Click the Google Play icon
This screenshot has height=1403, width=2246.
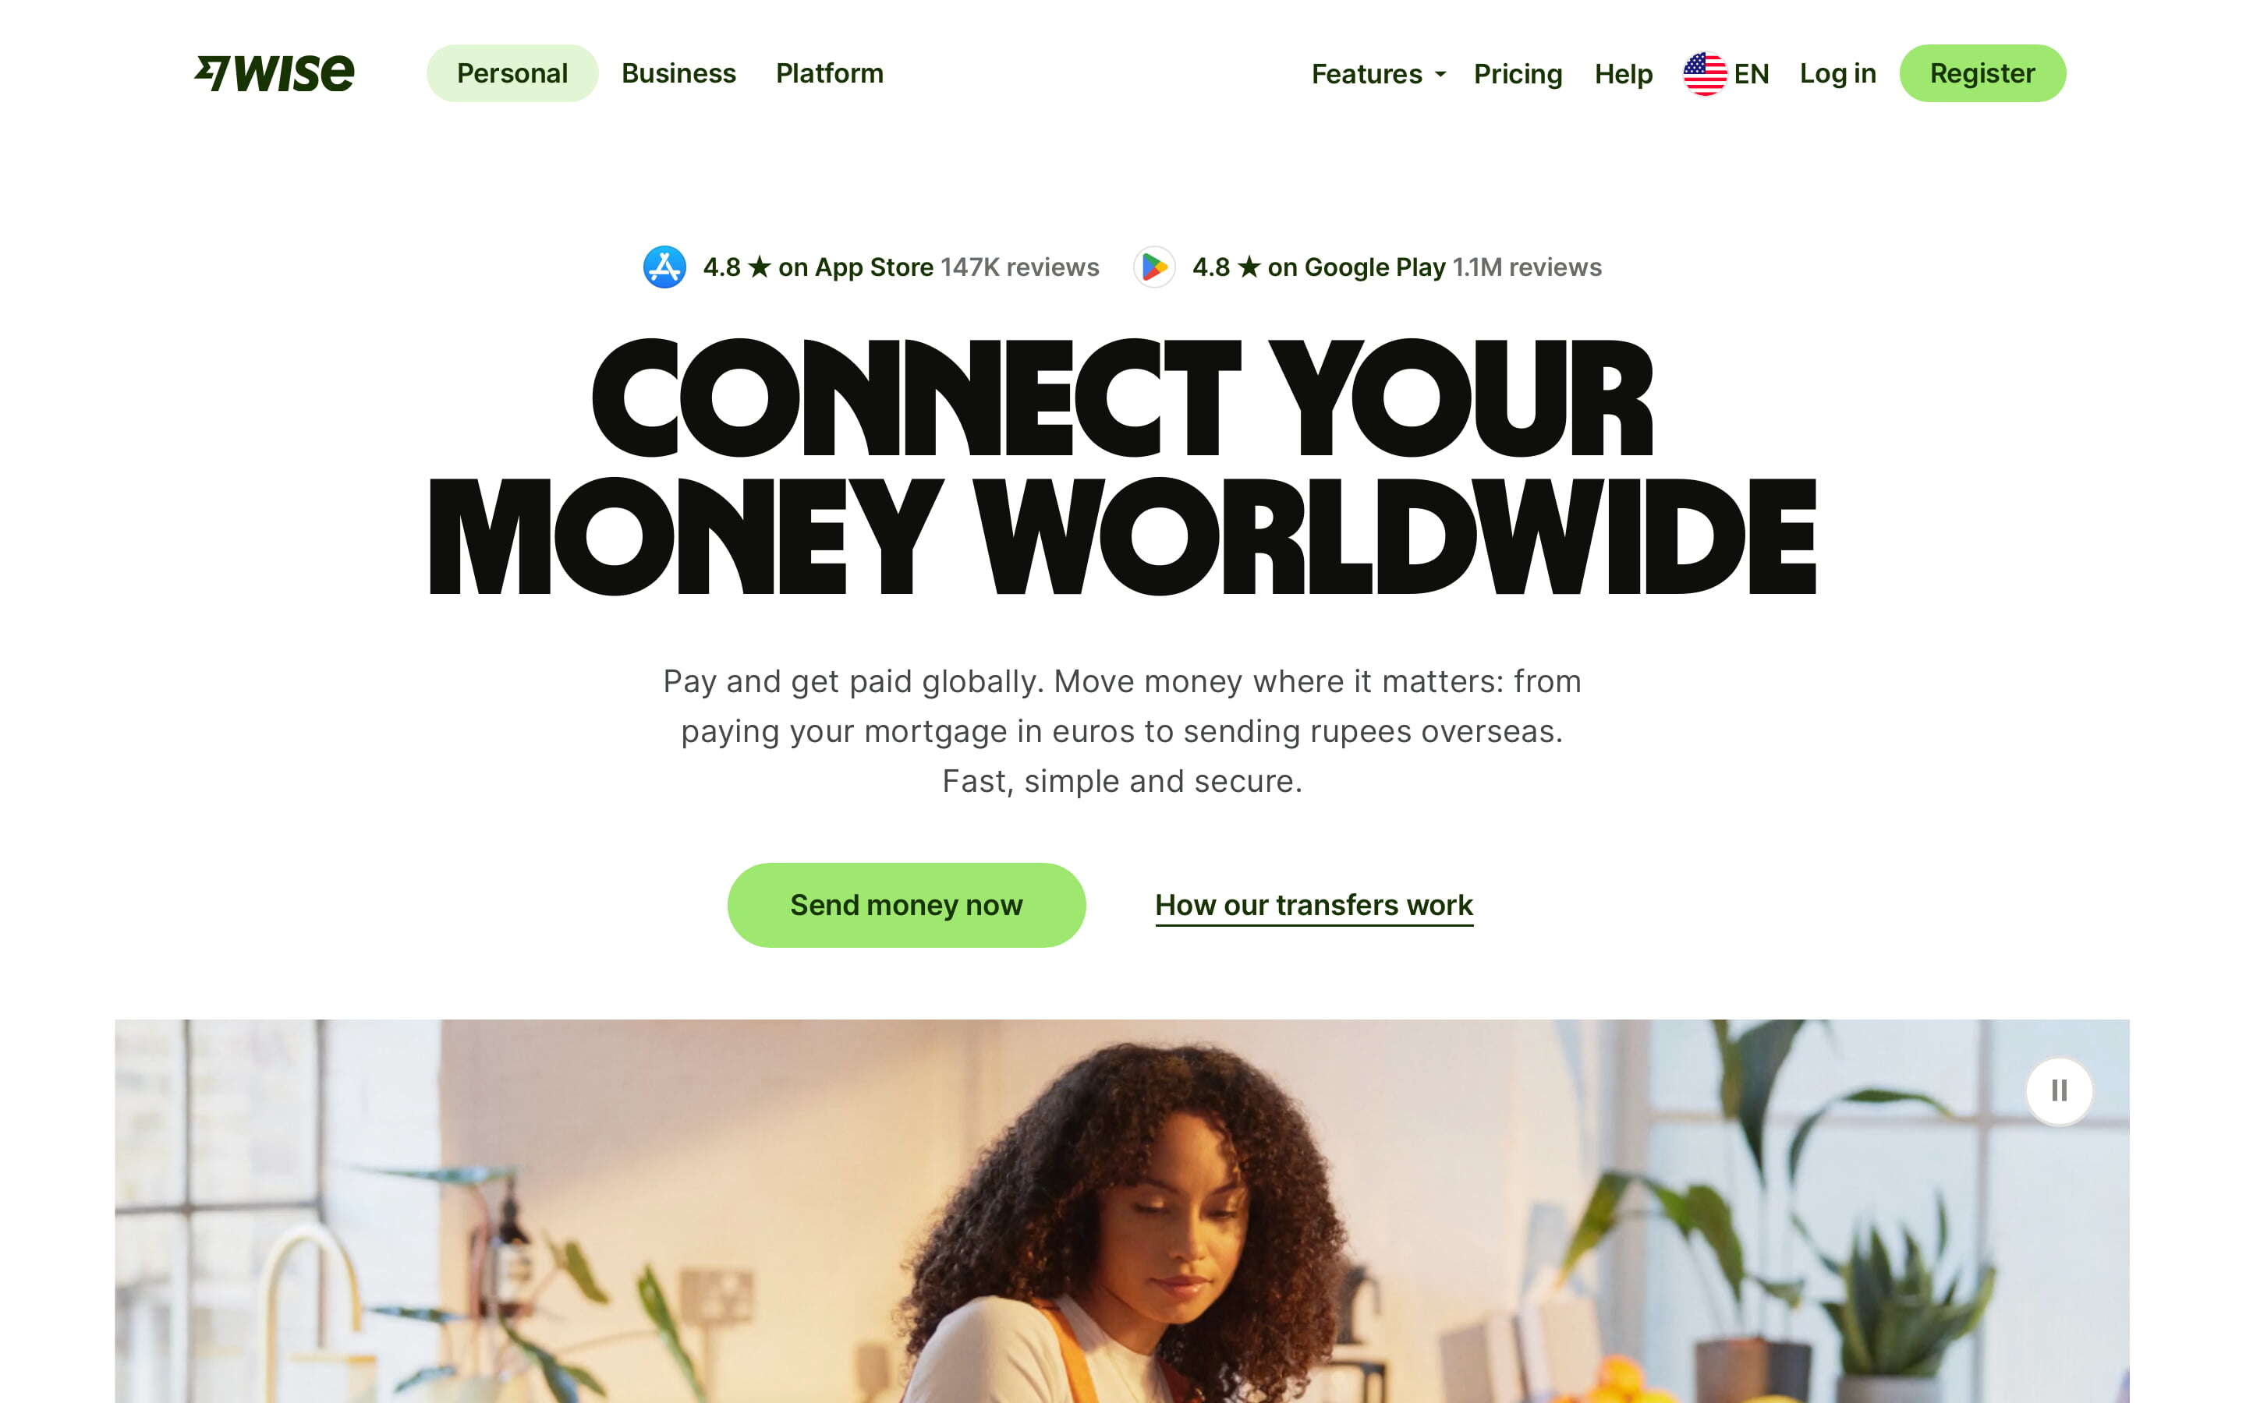coord(1154,267)
